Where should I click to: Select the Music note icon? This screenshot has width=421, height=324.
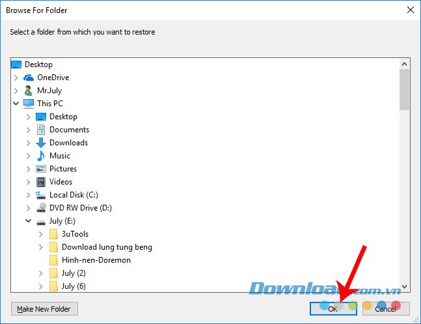[41, 156]
